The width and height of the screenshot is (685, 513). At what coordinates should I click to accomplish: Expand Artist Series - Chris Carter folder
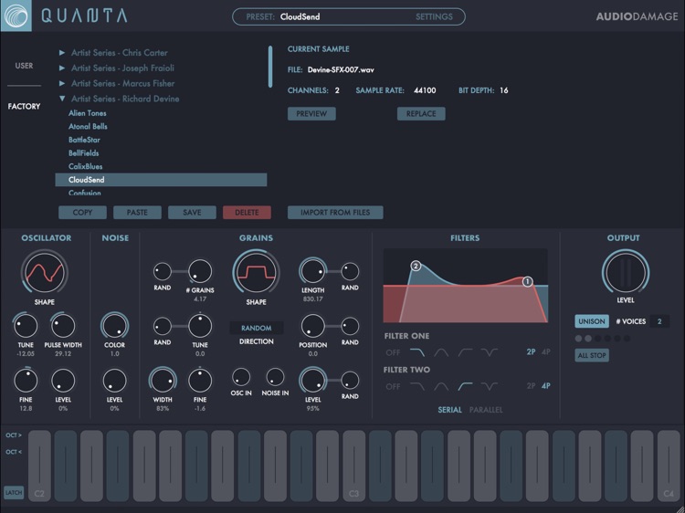click(62, 52)
